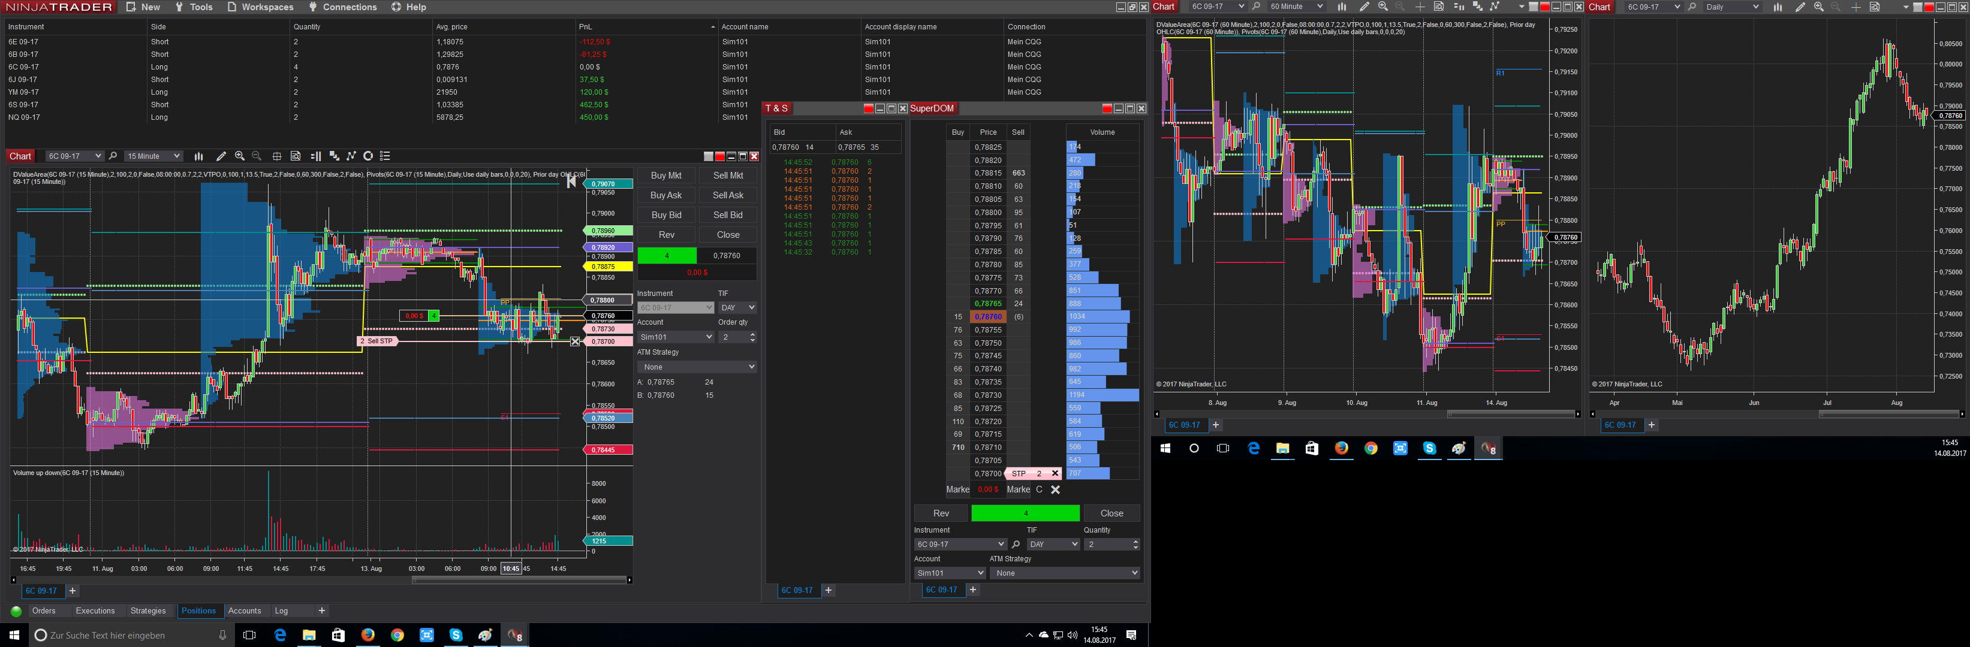Open the Connections menu
The height and width of the screenshot is (647, 1970).
coord(342,7)
